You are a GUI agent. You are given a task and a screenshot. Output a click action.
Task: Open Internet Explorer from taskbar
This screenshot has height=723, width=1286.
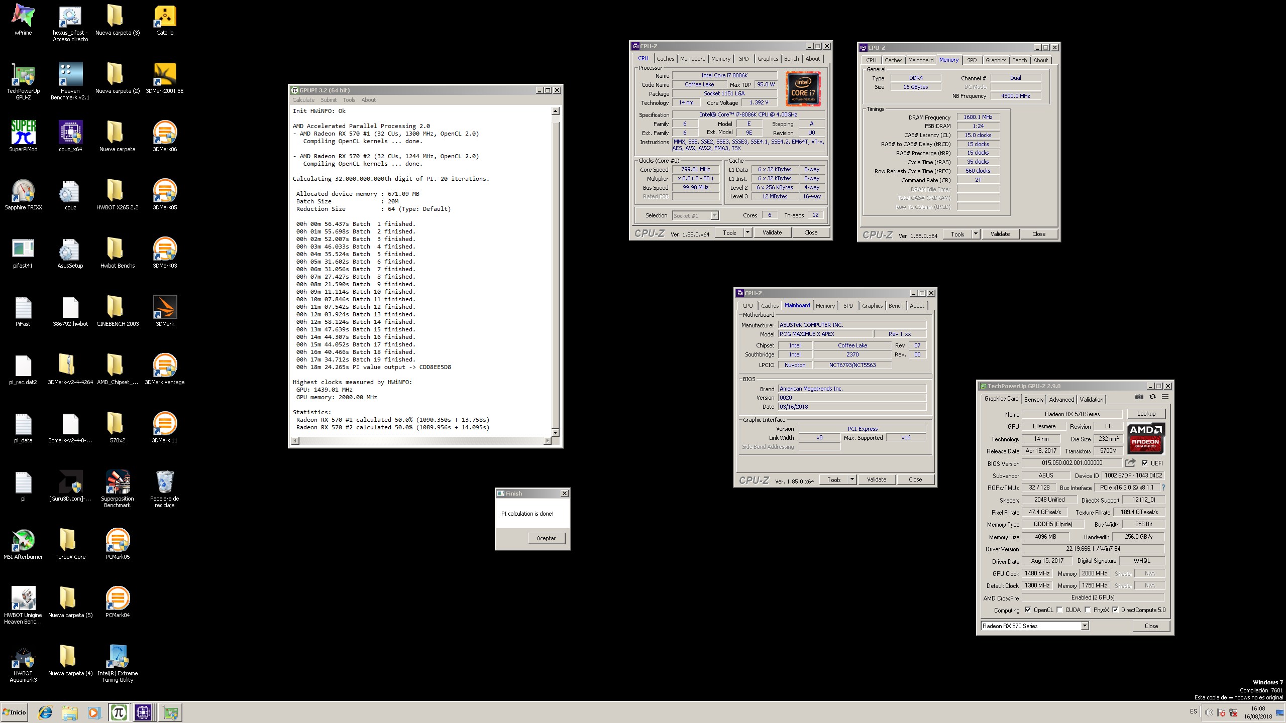(x=45, y=712)
